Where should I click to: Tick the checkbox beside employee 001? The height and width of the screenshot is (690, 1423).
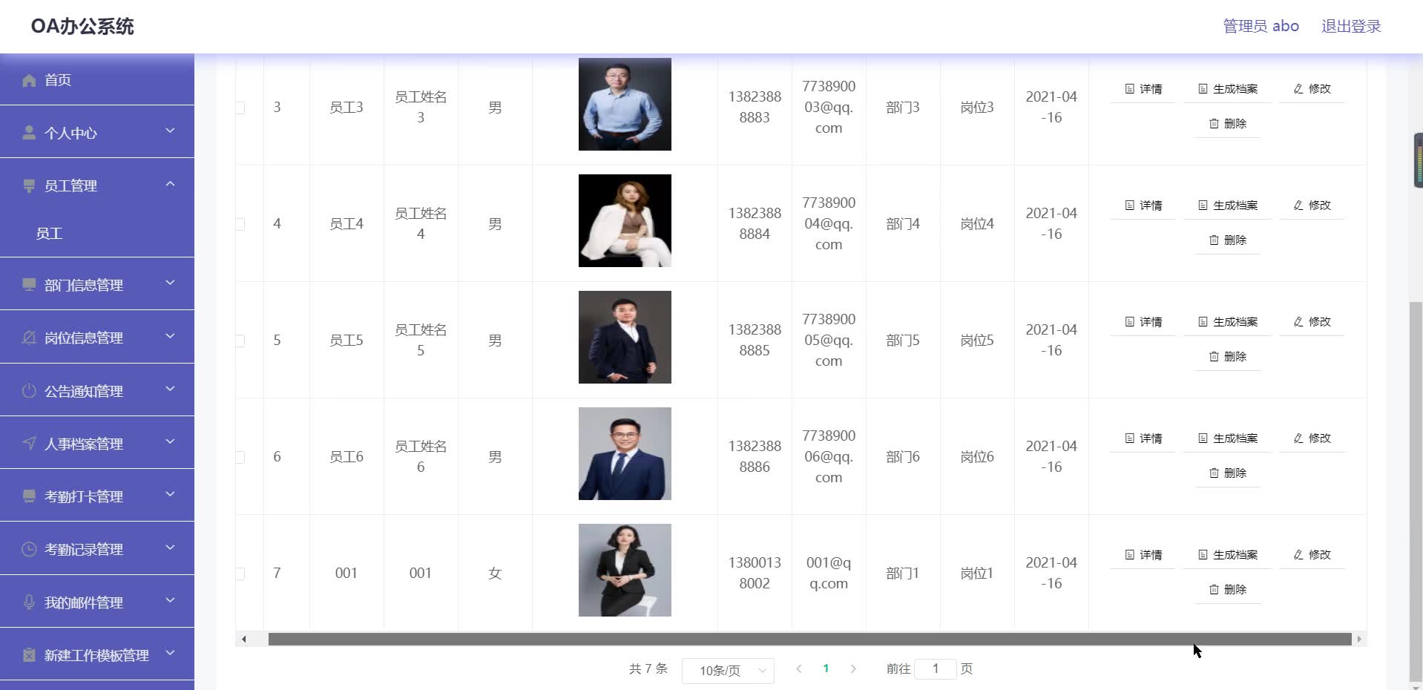click(240, 573)
